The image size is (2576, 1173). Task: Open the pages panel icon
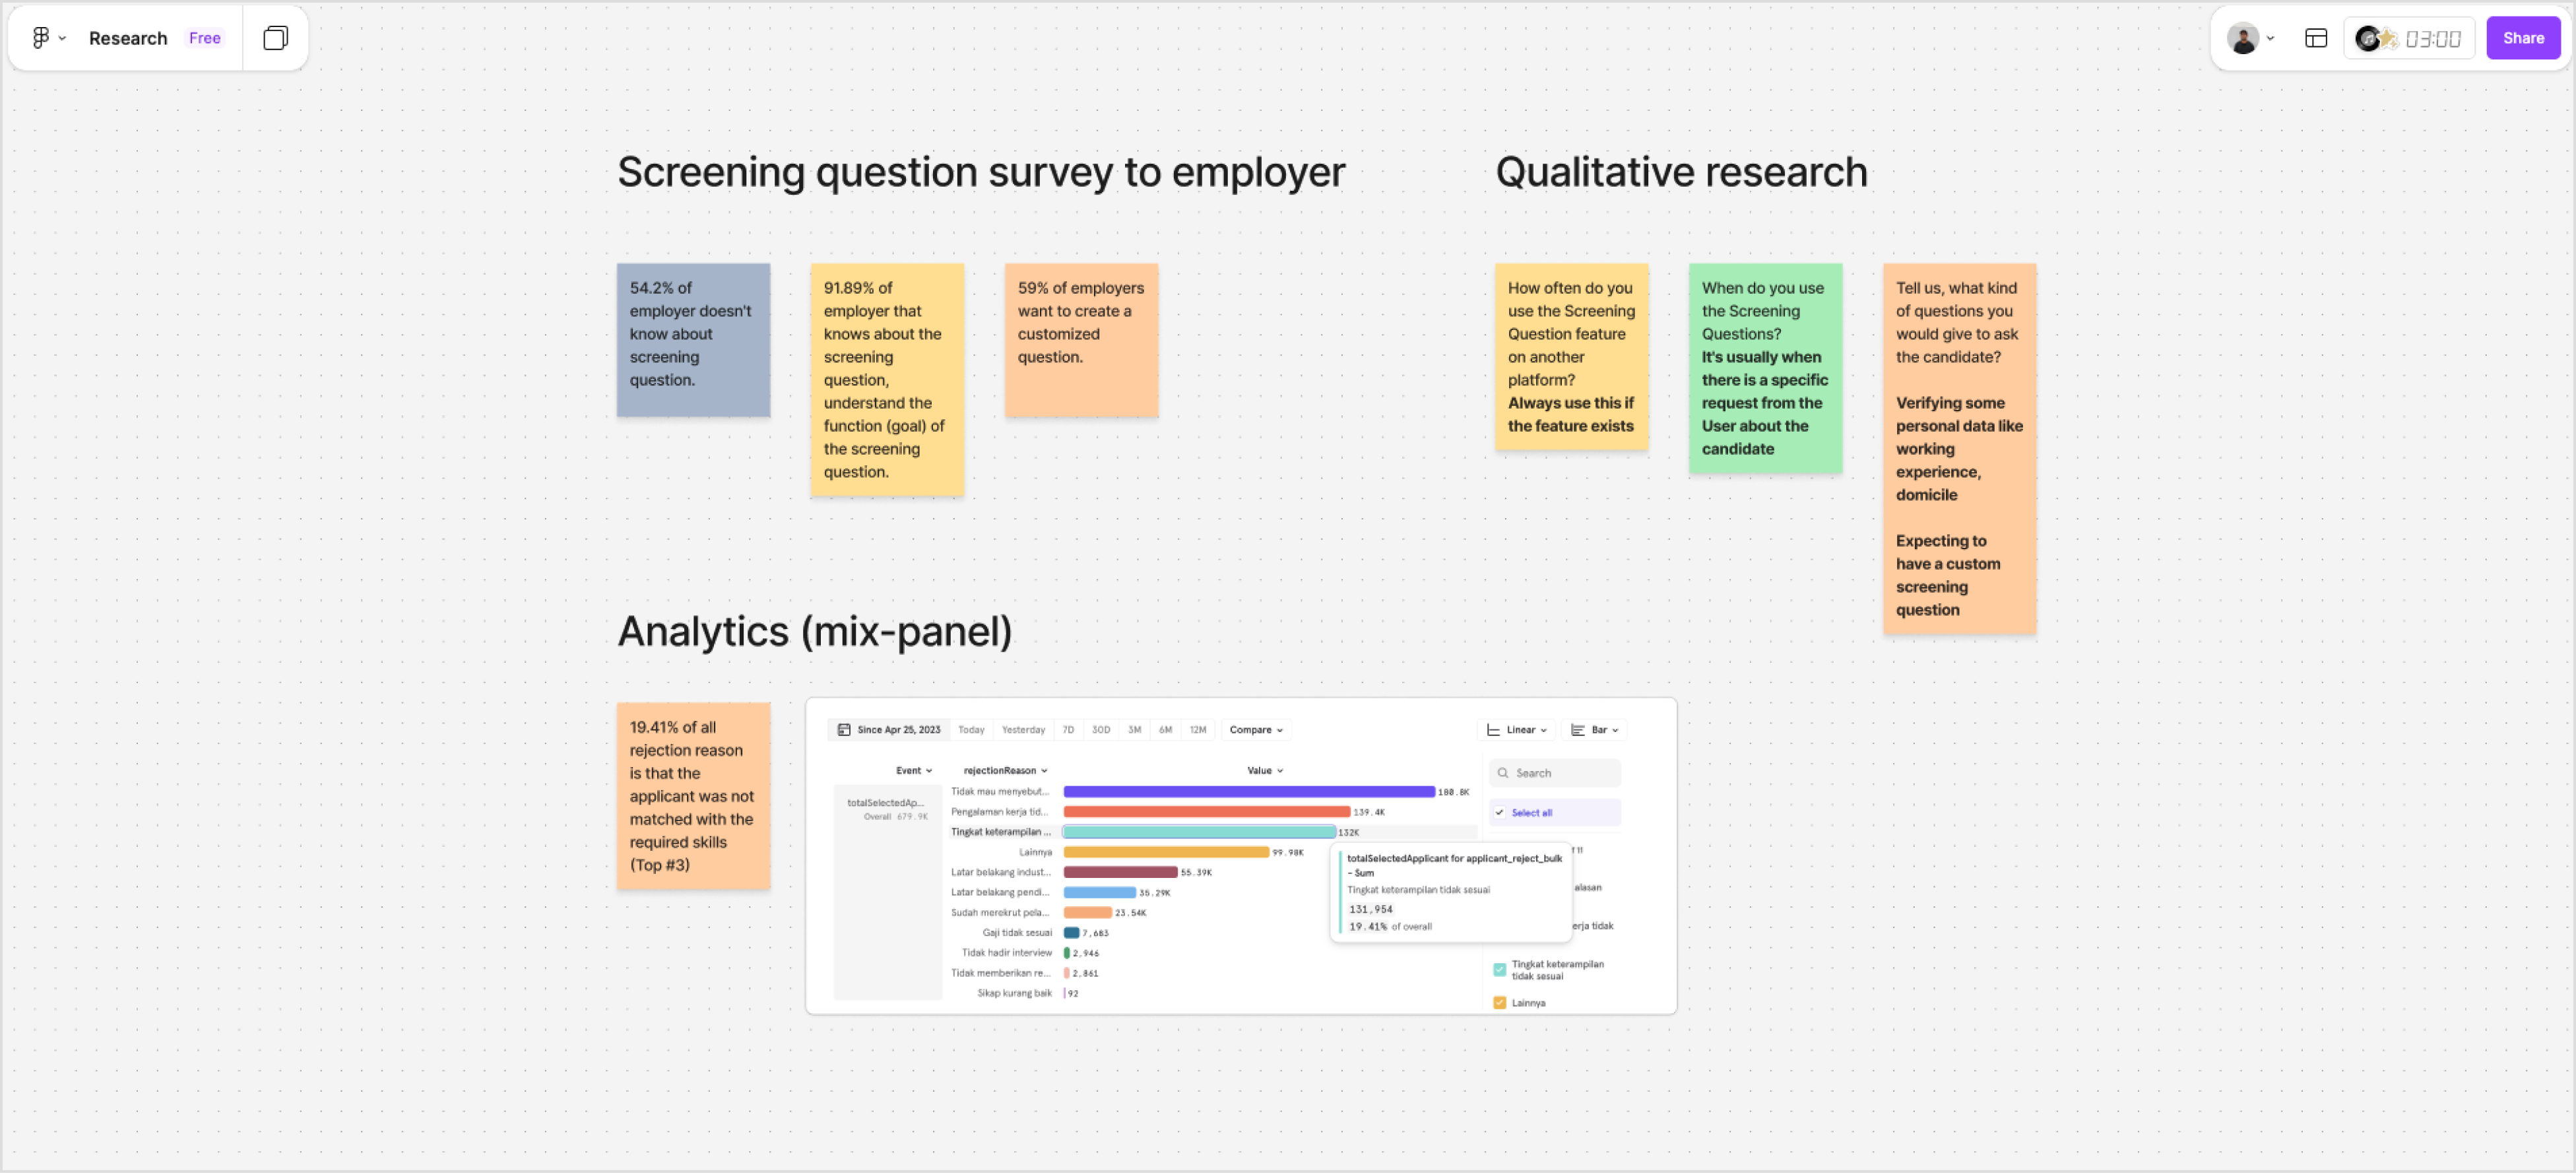[275, 38]
